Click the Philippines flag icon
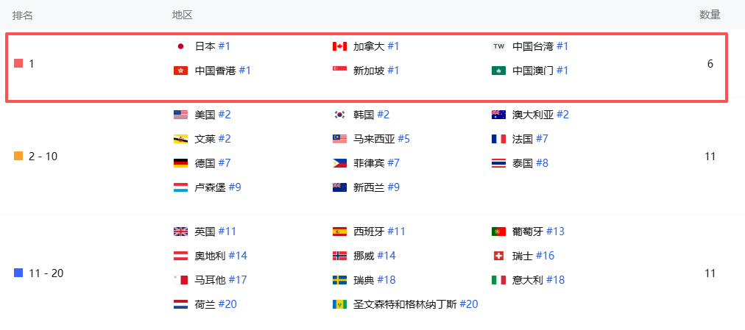The width and height of the screenshot is (745, 330). coord(339,163)
